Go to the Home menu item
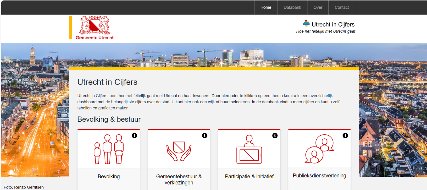The image size is (427, 190). 266,7
